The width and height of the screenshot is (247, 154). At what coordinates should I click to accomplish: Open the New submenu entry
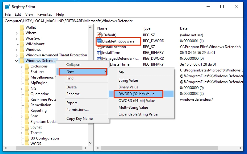83,71
